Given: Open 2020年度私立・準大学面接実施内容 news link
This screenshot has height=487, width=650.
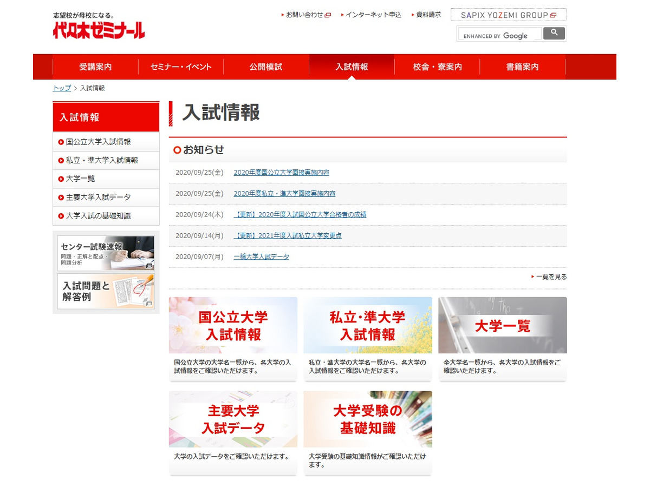Looking at the screenshot, I should (284, 194).
